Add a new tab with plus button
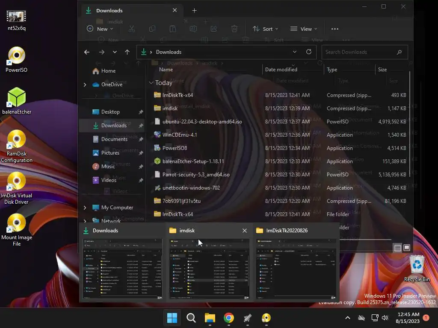The height and width of the screenshot is (328, 438). click(195, 11)
